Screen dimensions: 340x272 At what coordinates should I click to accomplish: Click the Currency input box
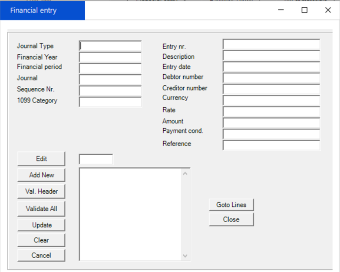tap(271, 101)
